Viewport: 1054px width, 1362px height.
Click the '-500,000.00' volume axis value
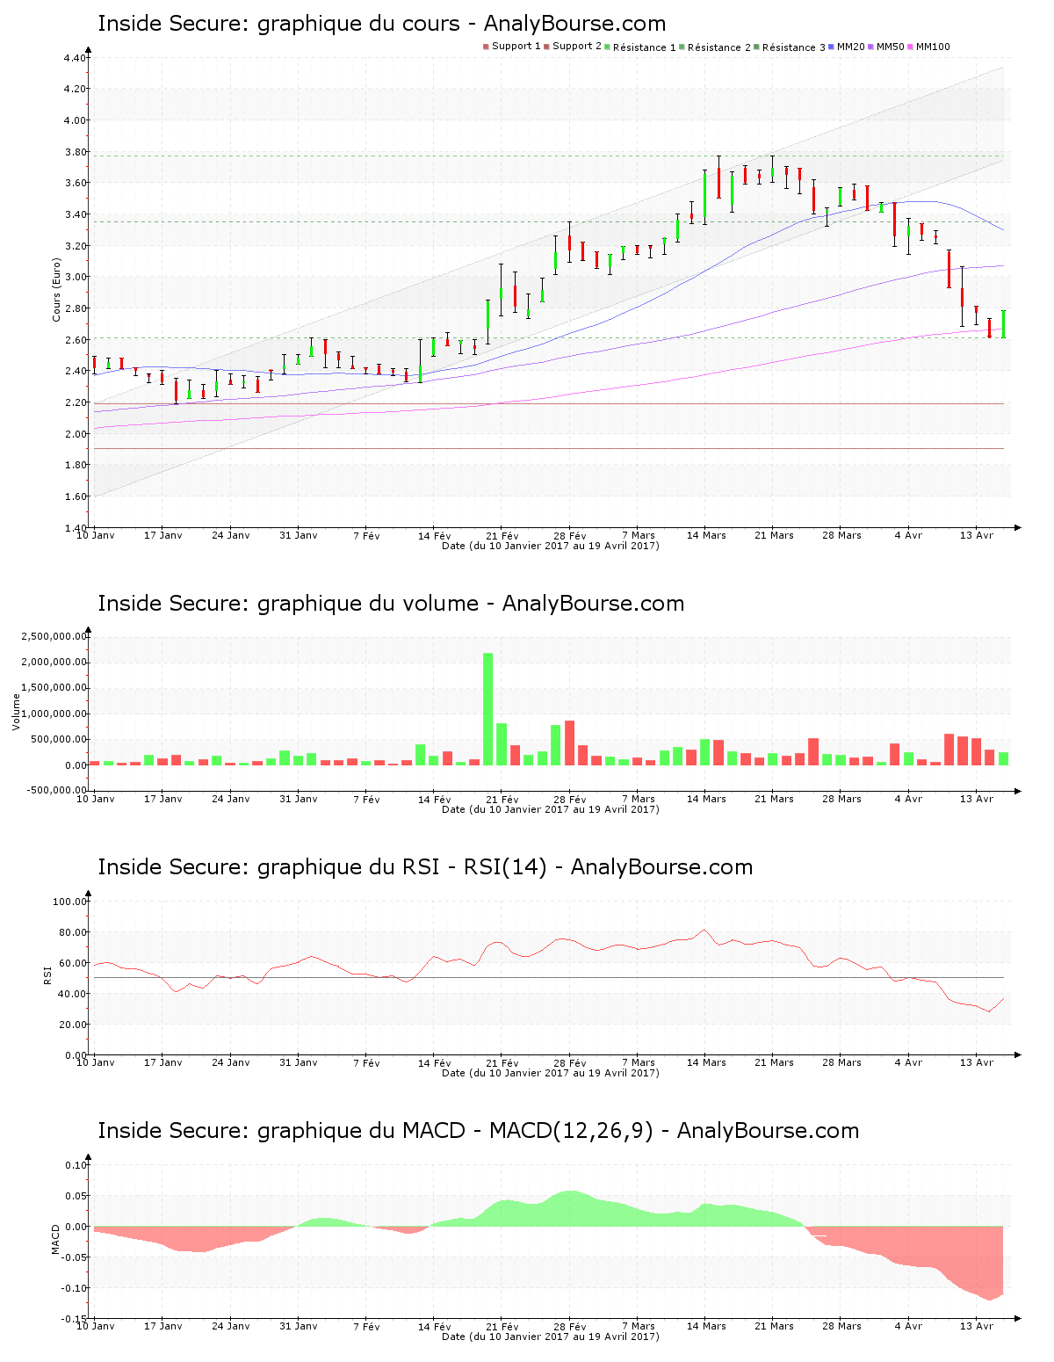56,790
